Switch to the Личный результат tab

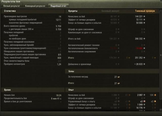pos(11,6)
